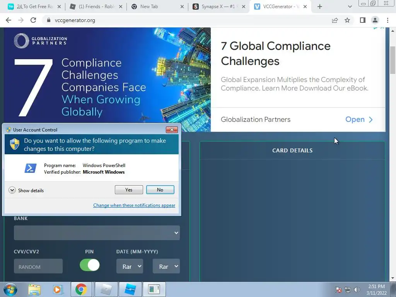Click the taskbar clock showing 2:51 PM

pos(376,290)
